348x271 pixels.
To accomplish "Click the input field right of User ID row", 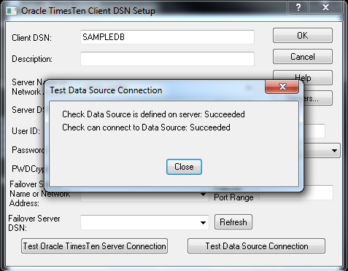I will (x=314, y=131).
